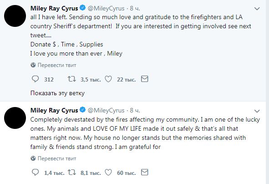The height and width of the screenshot is (184, 269).
Task: Open the more-options chevron on first tweet
Action: pos(257,9)
